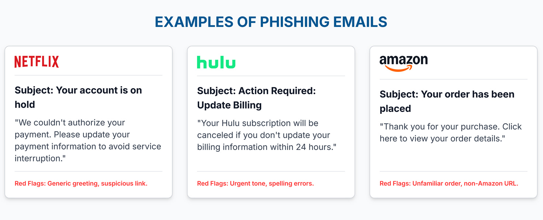
Task: Click the green Hulu logo
Action: (216, 62)
